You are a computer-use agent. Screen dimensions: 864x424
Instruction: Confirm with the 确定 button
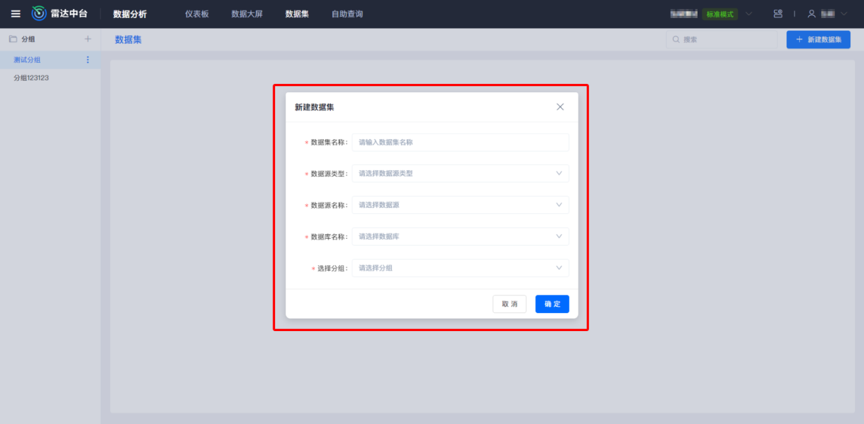click(552, 304)
